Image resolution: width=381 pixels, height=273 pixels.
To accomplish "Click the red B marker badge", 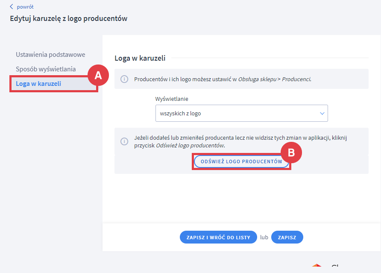I will (x=291, y=153).
